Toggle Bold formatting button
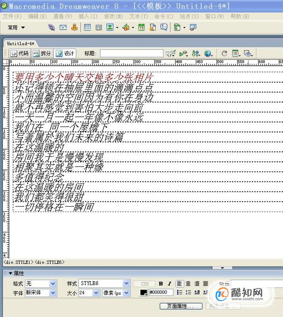The image size is (283, 317). point(161,284)
